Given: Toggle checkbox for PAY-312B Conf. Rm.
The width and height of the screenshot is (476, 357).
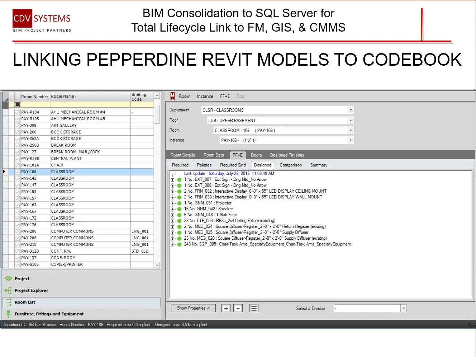Looking at the screenshot, I should click(17, 251).
